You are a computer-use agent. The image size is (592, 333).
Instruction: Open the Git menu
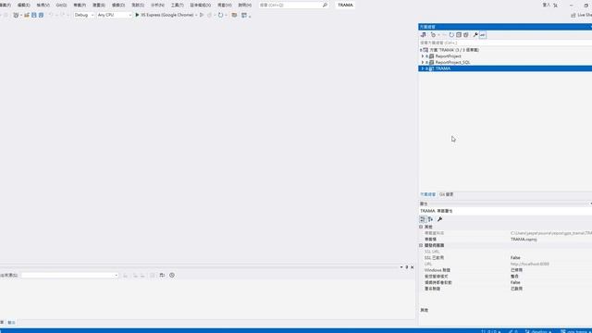click(61, 5)
